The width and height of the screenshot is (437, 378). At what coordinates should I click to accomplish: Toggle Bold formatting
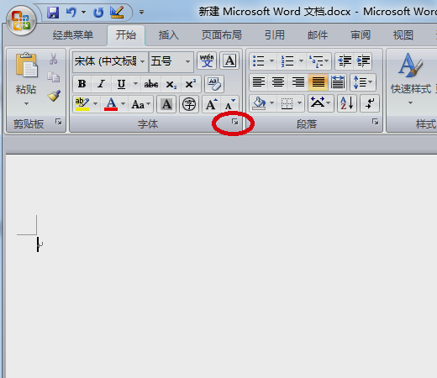[82, 84]
